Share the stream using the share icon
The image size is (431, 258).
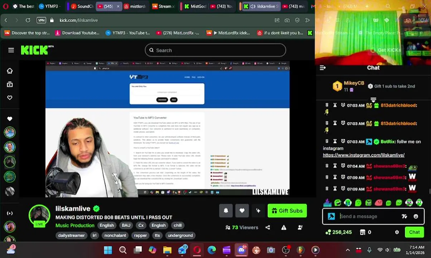click(x=268, y=227)
